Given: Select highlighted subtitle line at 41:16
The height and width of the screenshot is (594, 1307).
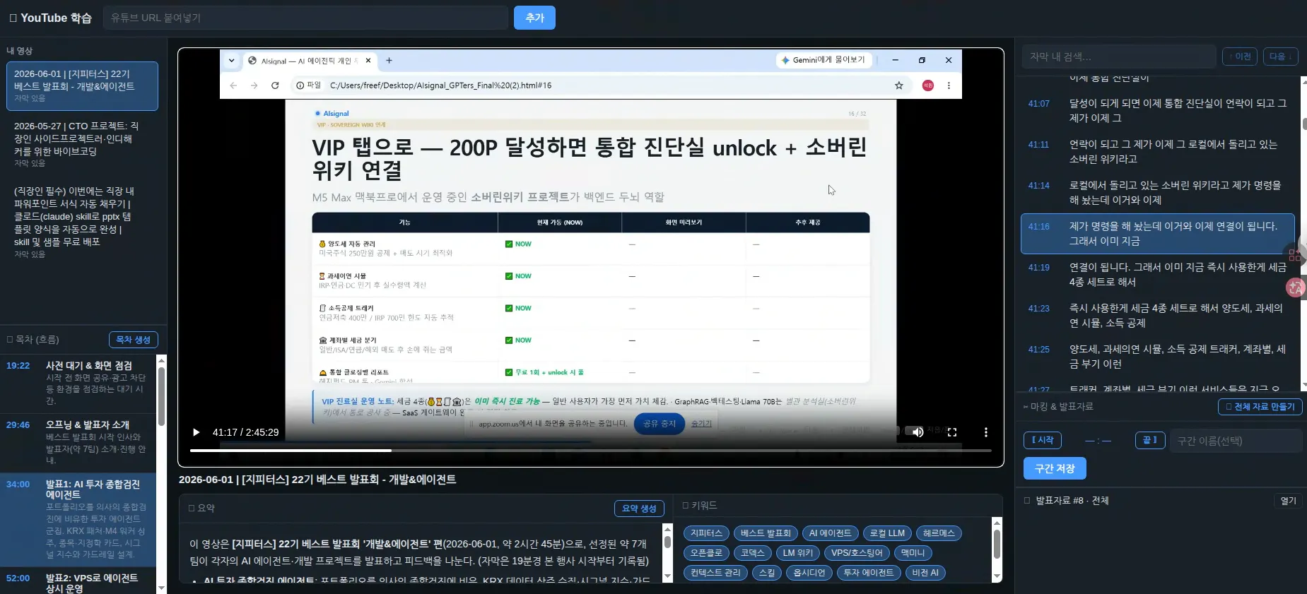Looking at the screenshot, I should [x=1158, y=234].
